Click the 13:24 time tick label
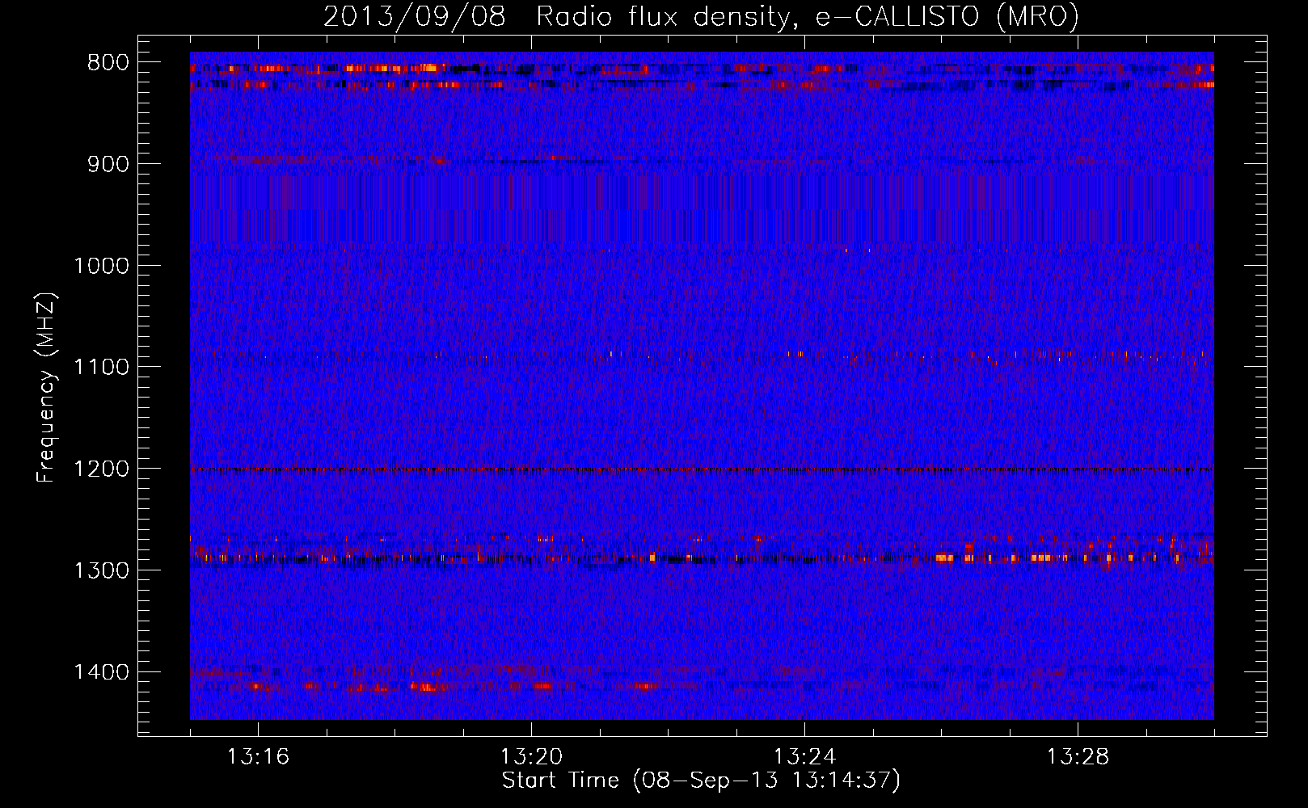 point(804,757)
